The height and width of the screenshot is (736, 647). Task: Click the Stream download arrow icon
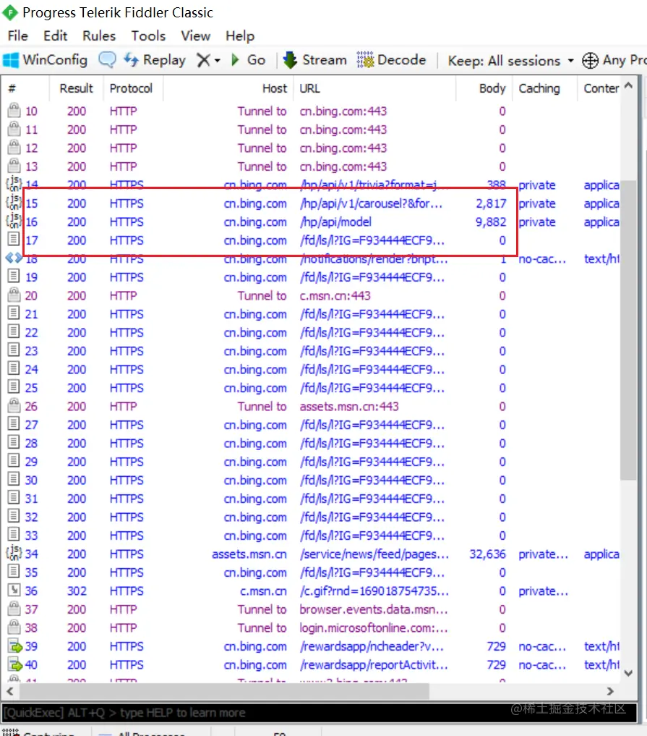(290, 60)
